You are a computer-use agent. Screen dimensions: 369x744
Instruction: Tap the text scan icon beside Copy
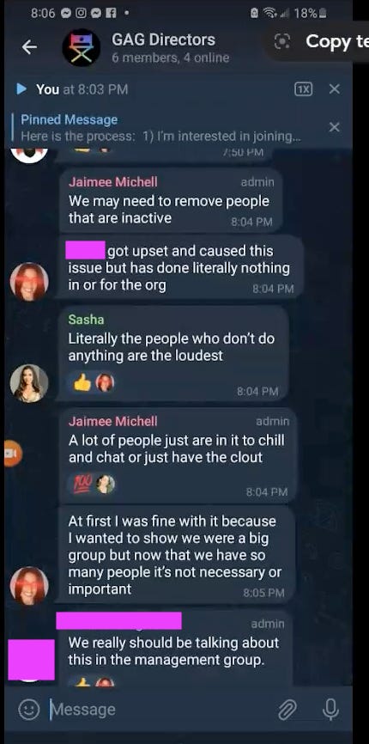coord(282,42)
